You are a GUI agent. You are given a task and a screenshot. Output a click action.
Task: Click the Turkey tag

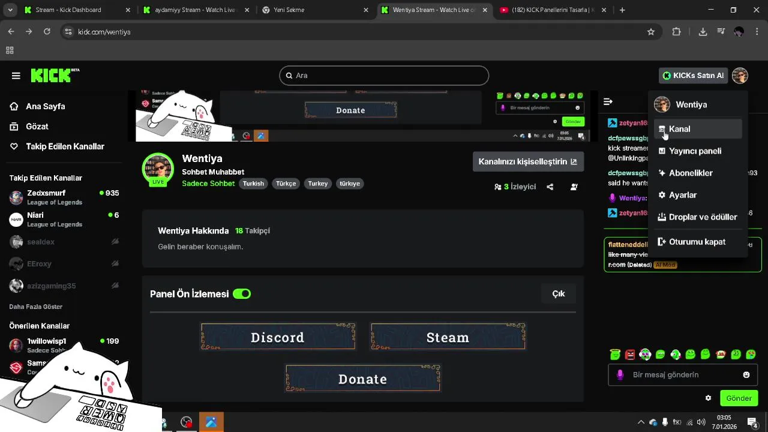click(x=318, y=184)
